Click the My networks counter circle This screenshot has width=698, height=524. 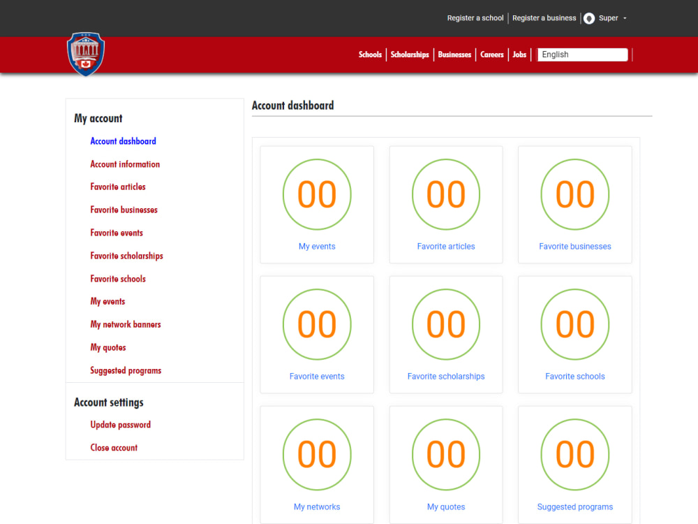tap(317, 455)
